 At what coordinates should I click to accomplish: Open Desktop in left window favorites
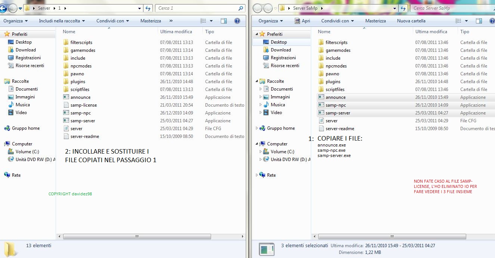tap(24, 42)
